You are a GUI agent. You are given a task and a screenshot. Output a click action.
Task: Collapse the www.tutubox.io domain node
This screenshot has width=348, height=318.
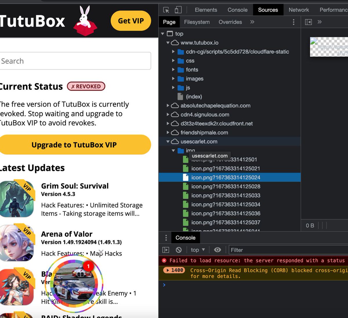[x=168, y=43]
